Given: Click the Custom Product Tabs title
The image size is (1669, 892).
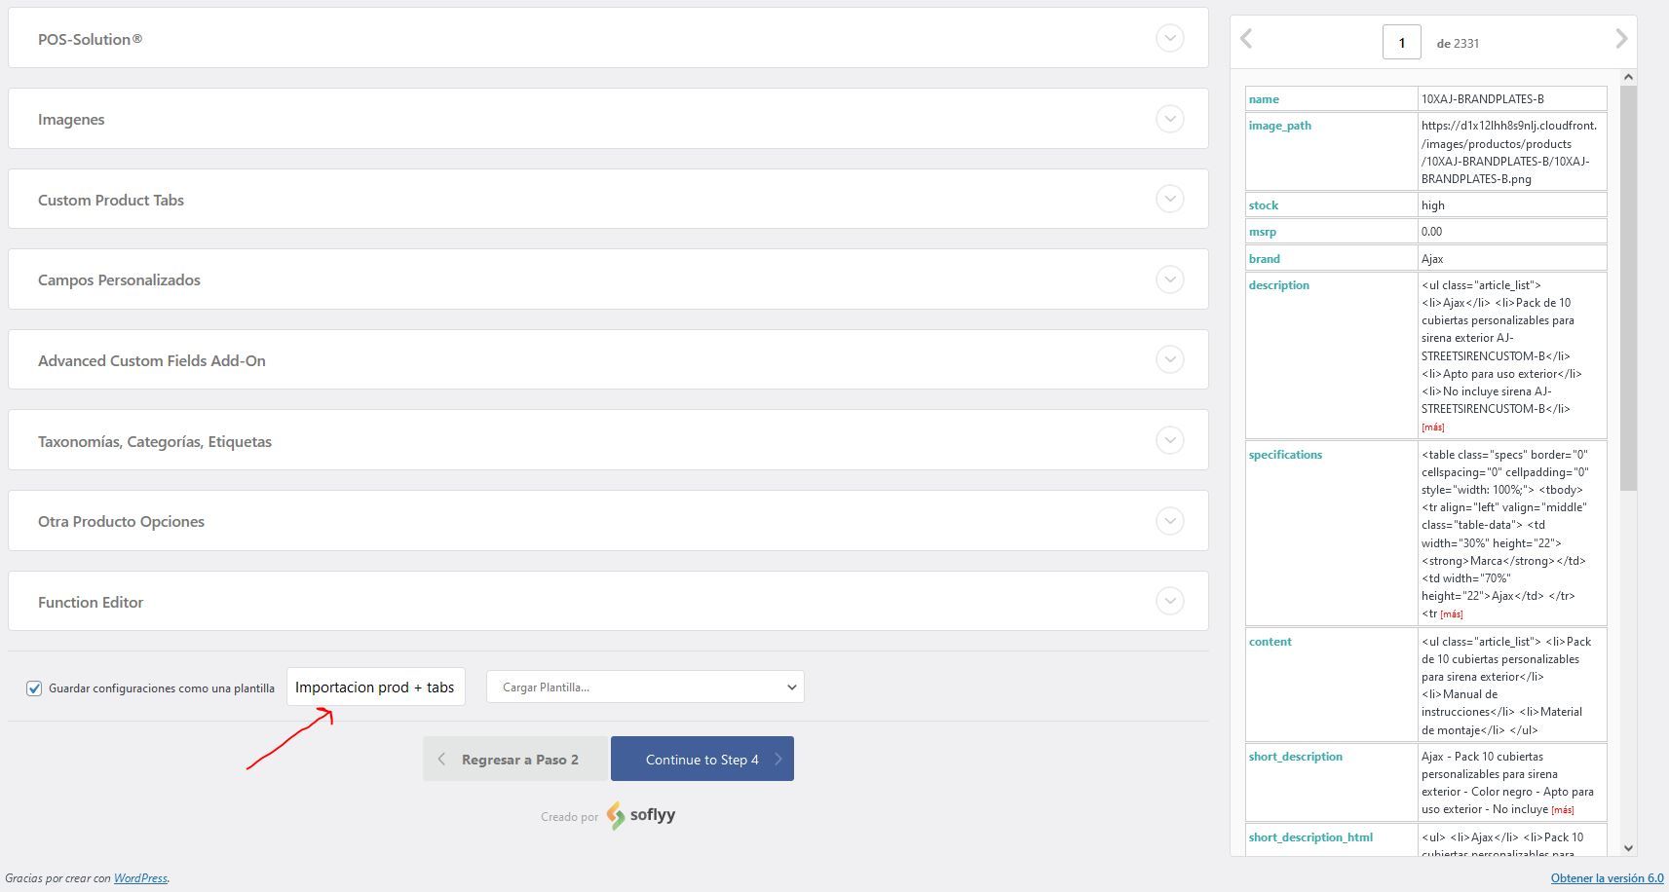Looking at the screenshot, I should tap(111, 200).
